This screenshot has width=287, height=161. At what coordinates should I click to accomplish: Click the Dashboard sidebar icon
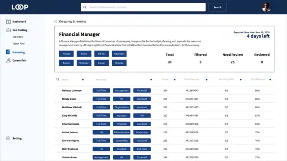coord(9,21)
